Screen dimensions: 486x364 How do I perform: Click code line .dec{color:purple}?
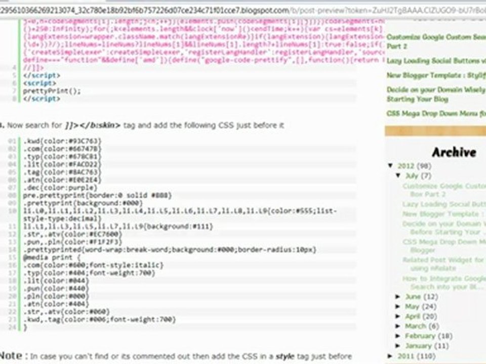tap(60, 188)
